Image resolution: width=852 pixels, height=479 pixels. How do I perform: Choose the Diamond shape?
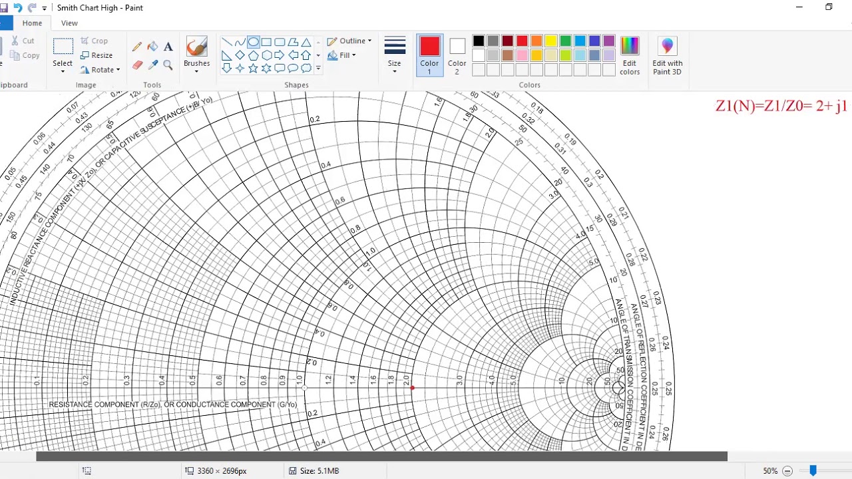240,55
